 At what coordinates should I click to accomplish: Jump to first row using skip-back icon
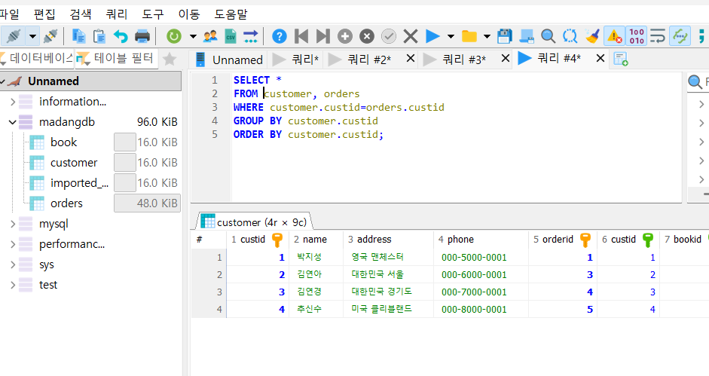click(301, 36)
